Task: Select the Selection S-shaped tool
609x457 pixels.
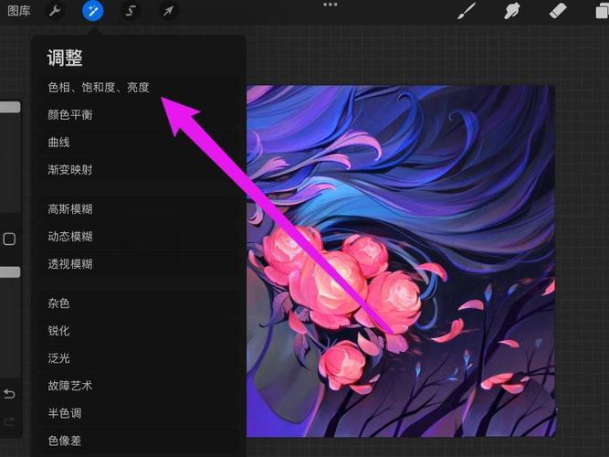Action: [x=131, y=11]
